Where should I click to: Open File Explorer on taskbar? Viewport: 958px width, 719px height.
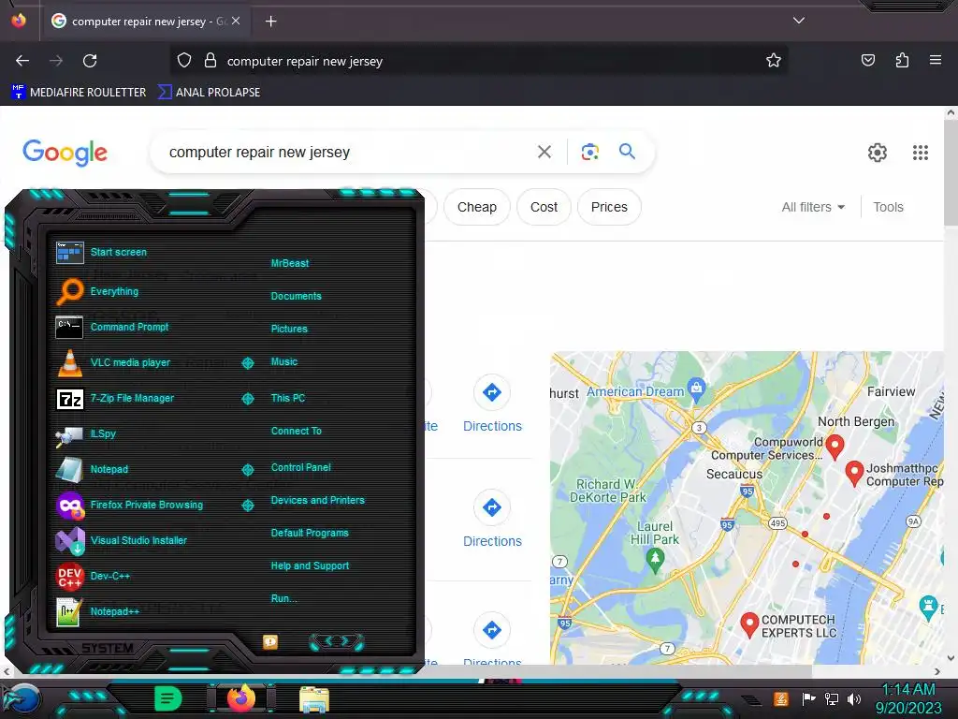(x=314, y=699)
